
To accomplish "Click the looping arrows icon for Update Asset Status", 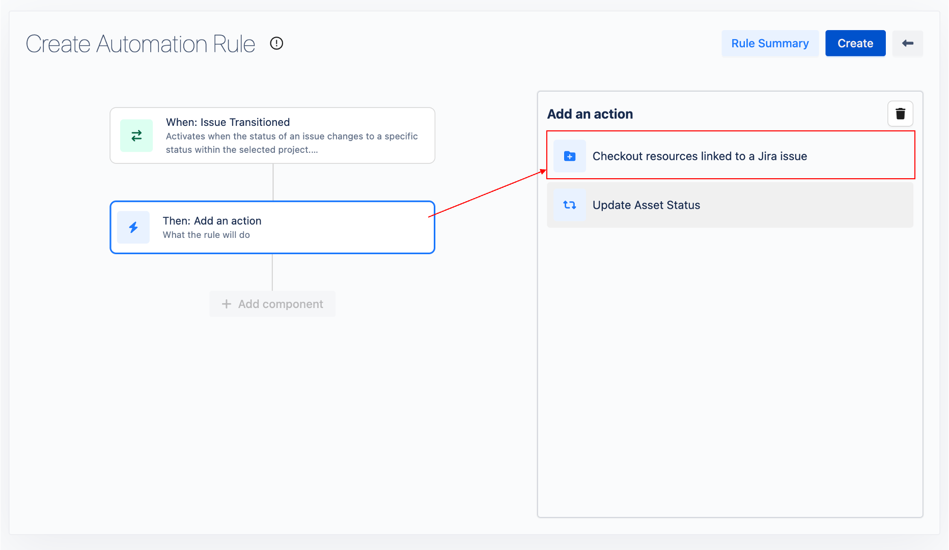I will click(570, 205).
